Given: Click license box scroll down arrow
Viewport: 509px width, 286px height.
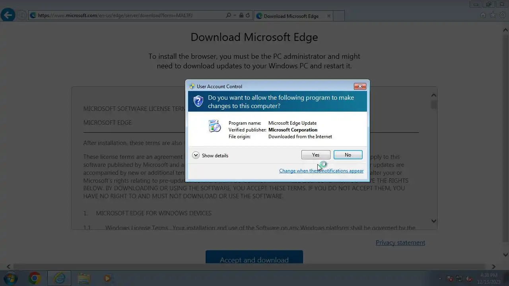Looking at the screenshot, I should [434, 221].
